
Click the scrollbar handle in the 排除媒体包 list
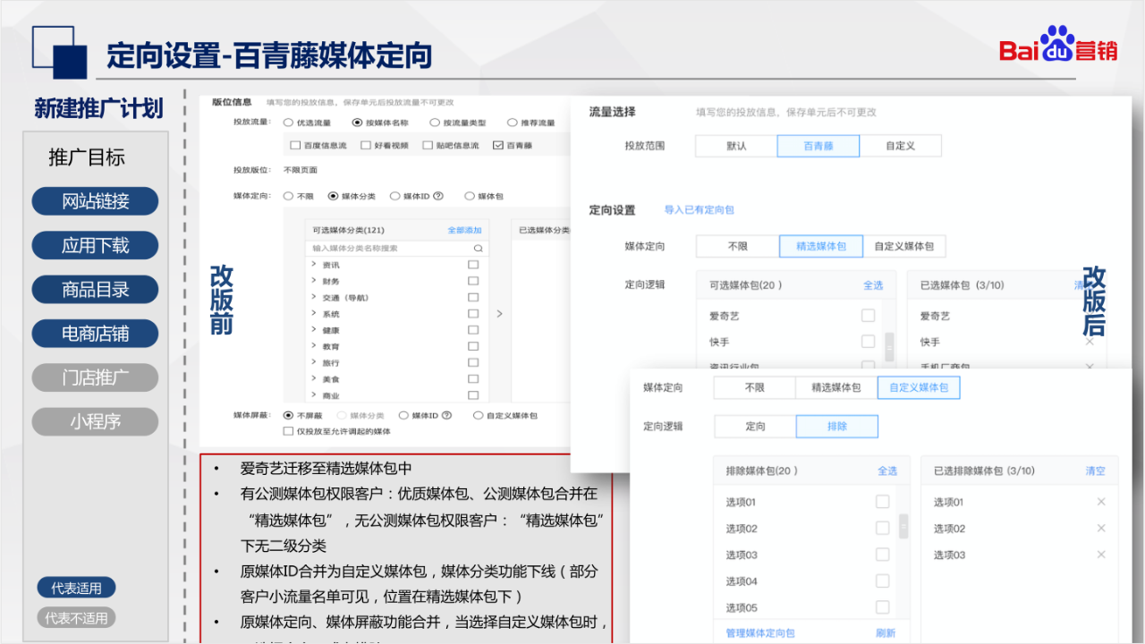click(x=903, y=526)
